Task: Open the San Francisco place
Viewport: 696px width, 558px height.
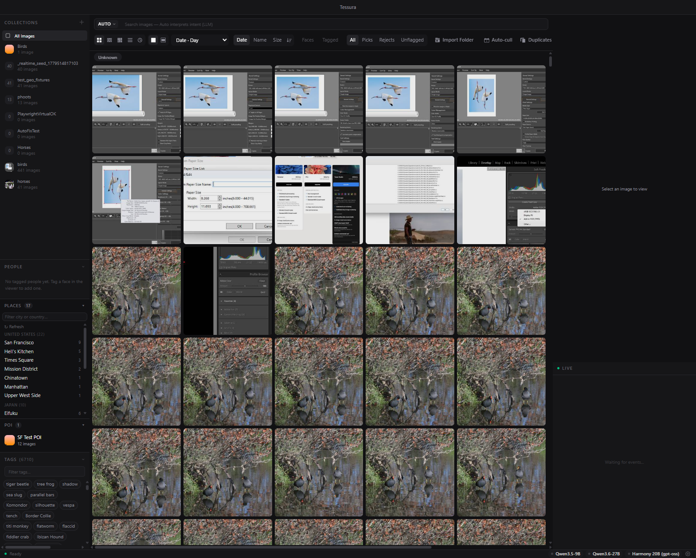Action: (x=43, y=342)
